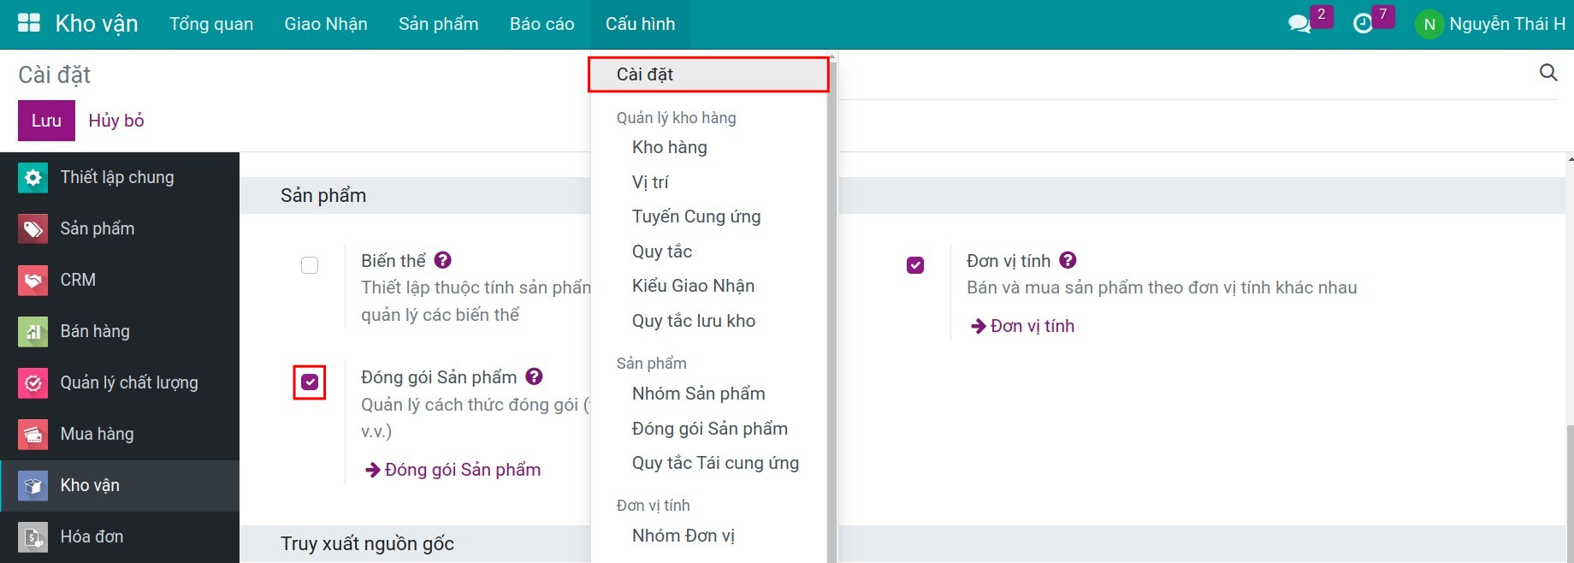Click the Bán hàng chart icon

tap(33, 332)
